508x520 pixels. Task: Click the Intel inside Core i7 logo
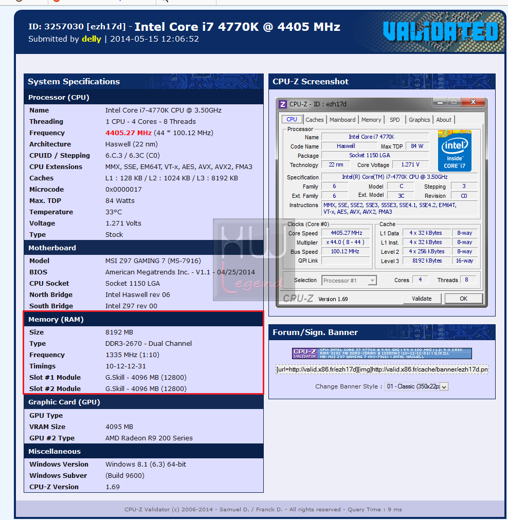pyautogui.click(x=455, y=151)
